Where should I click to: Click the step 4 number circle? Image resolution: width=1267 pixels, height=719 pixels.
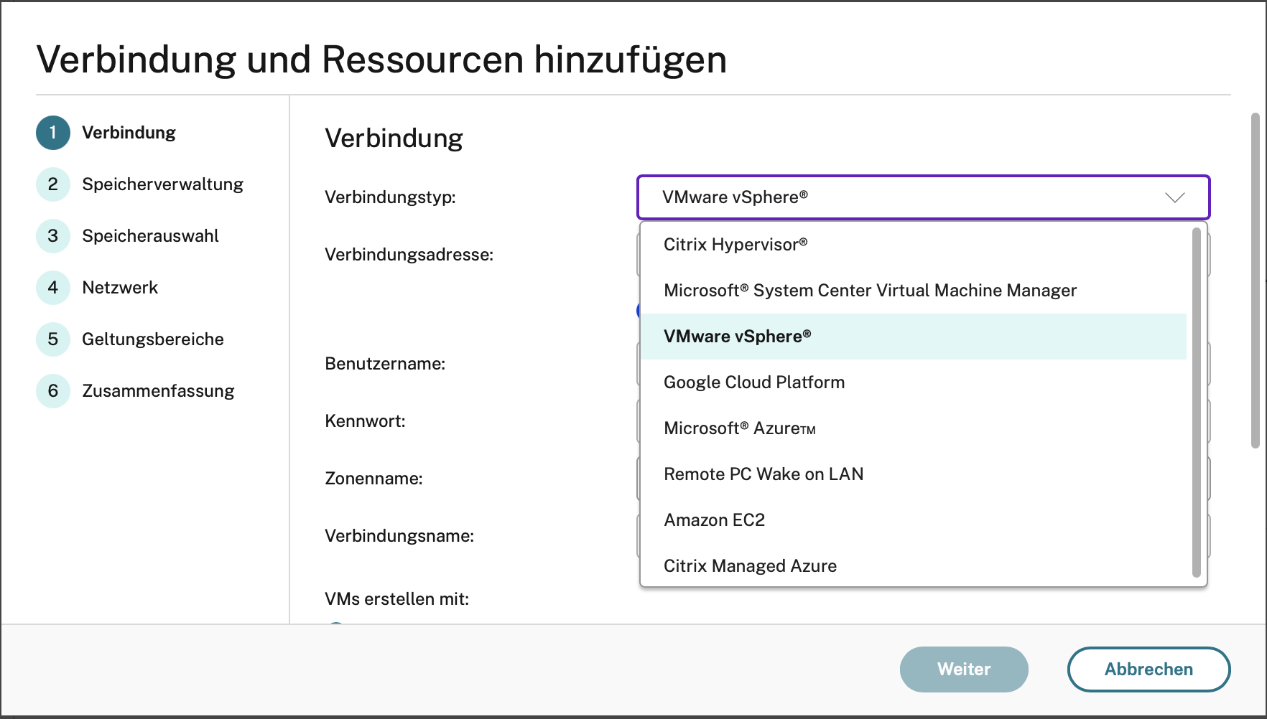[53, 288]
